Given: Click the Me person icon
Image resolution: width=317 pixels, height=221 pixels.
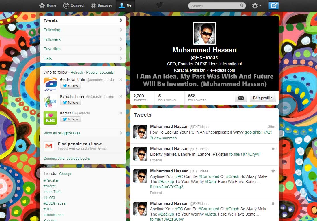Looking at the screenshot, I should pos(122,6).
